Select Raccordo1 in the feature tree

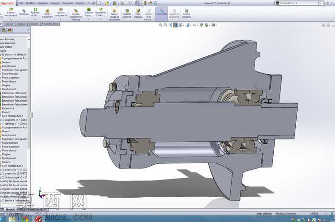click(x=8, y=108)
